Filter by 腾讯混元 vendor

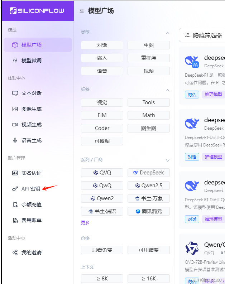(149, 211)
